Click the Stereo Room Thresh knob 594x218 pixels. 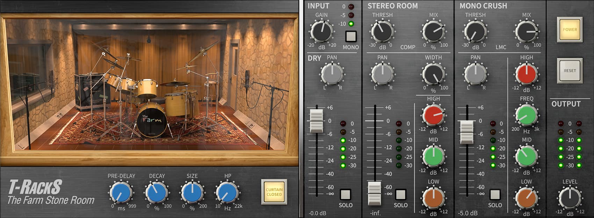tap(382, 31)
